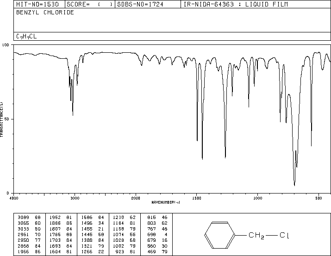Select the SDBS-NO=1724 header text
This screenshot has height=256, width=331.
(140, 4)
